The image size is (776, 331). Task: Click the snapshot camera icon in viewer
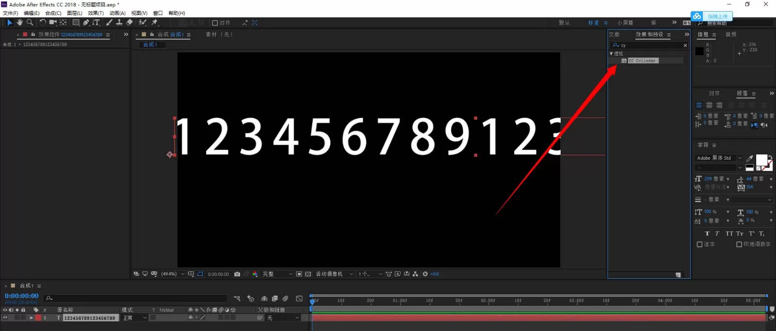(237, 274)
